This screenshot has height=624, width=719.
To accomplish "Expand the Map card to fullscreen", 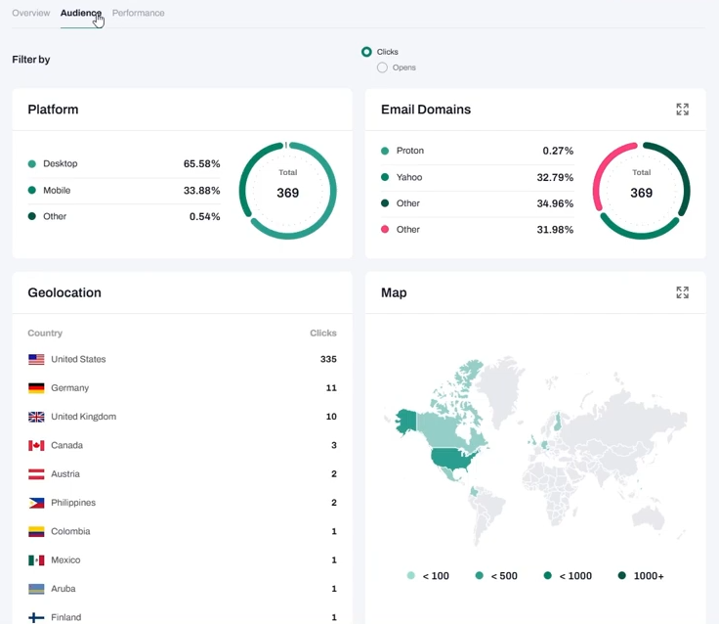I will (682, 292).
